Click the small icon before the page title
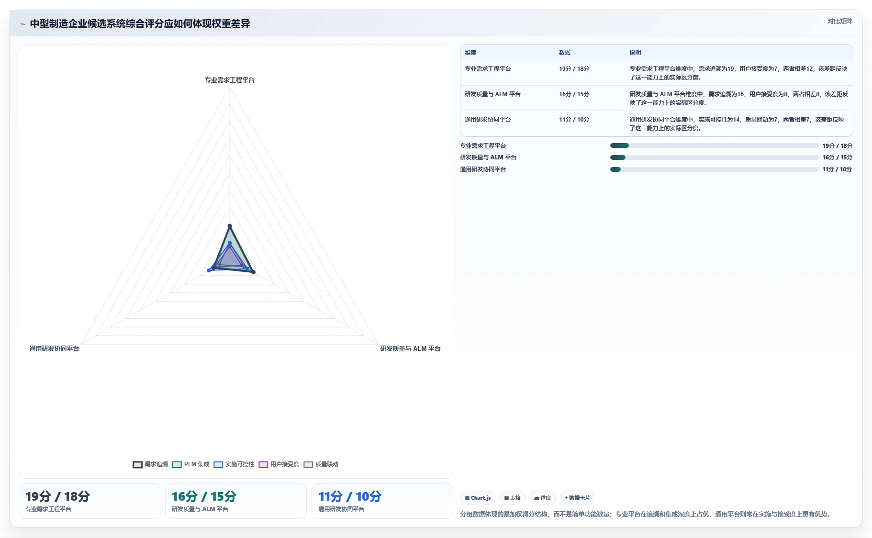 [22, 24]
